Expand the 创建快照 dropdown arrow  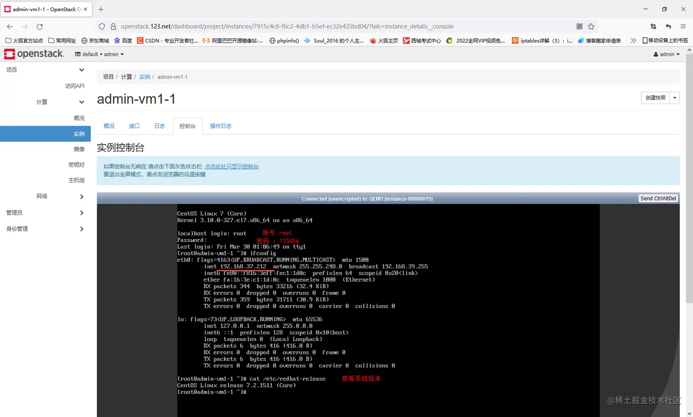pos(675,98)
